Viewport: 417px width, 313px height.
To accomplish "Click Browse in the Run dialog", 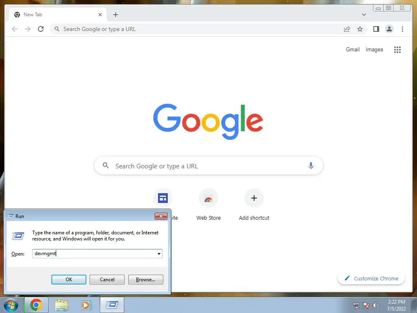I will coord(145,280).
